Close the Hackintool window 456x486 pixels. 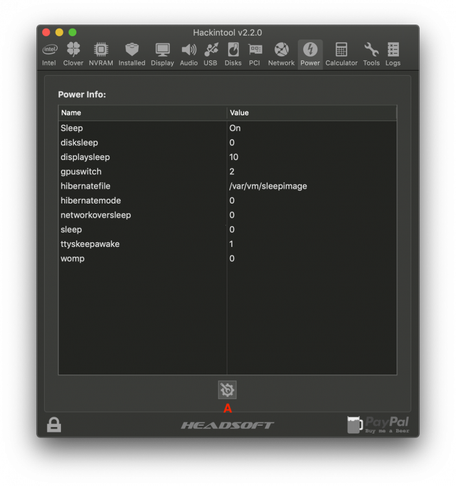[x=46, y=32]
